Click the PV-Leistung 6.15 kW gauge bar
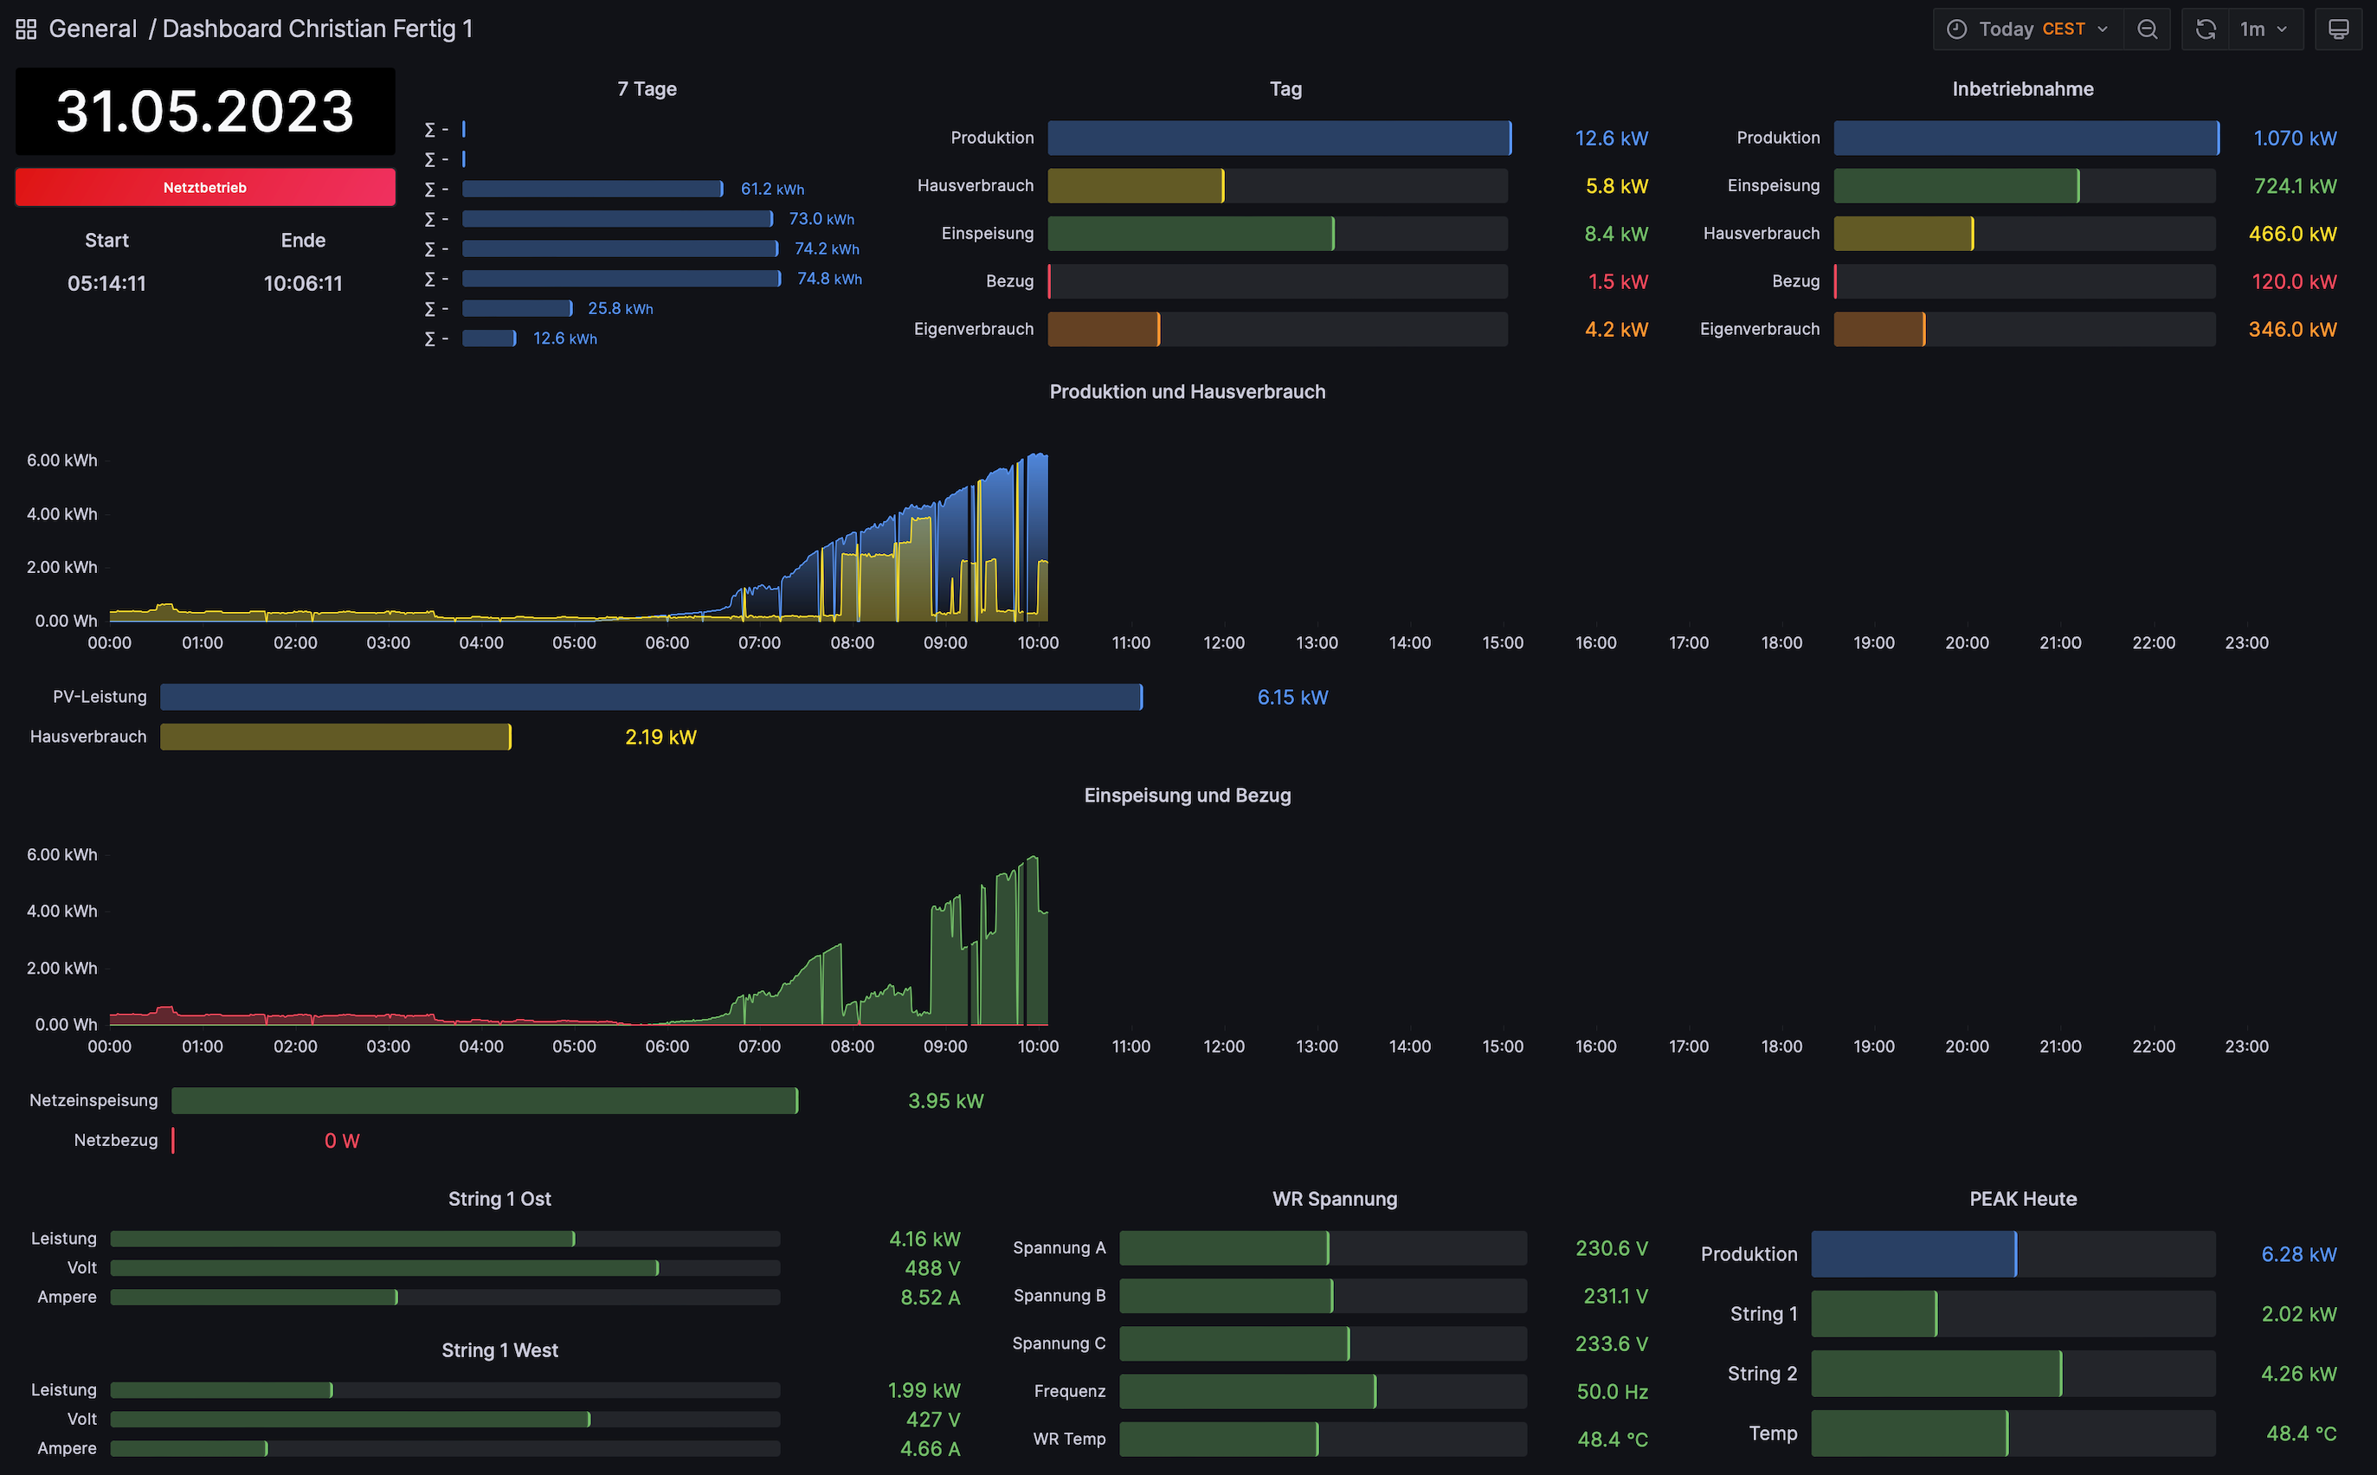The width and height of the screenshot is (2377, 1475). pyautogui.click(x=651, y=697)
